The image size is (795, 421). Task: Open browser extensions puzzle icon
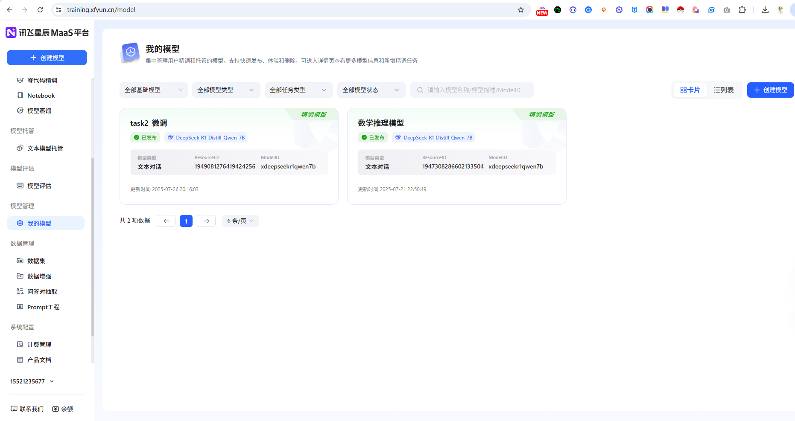[x=742, y=10]
